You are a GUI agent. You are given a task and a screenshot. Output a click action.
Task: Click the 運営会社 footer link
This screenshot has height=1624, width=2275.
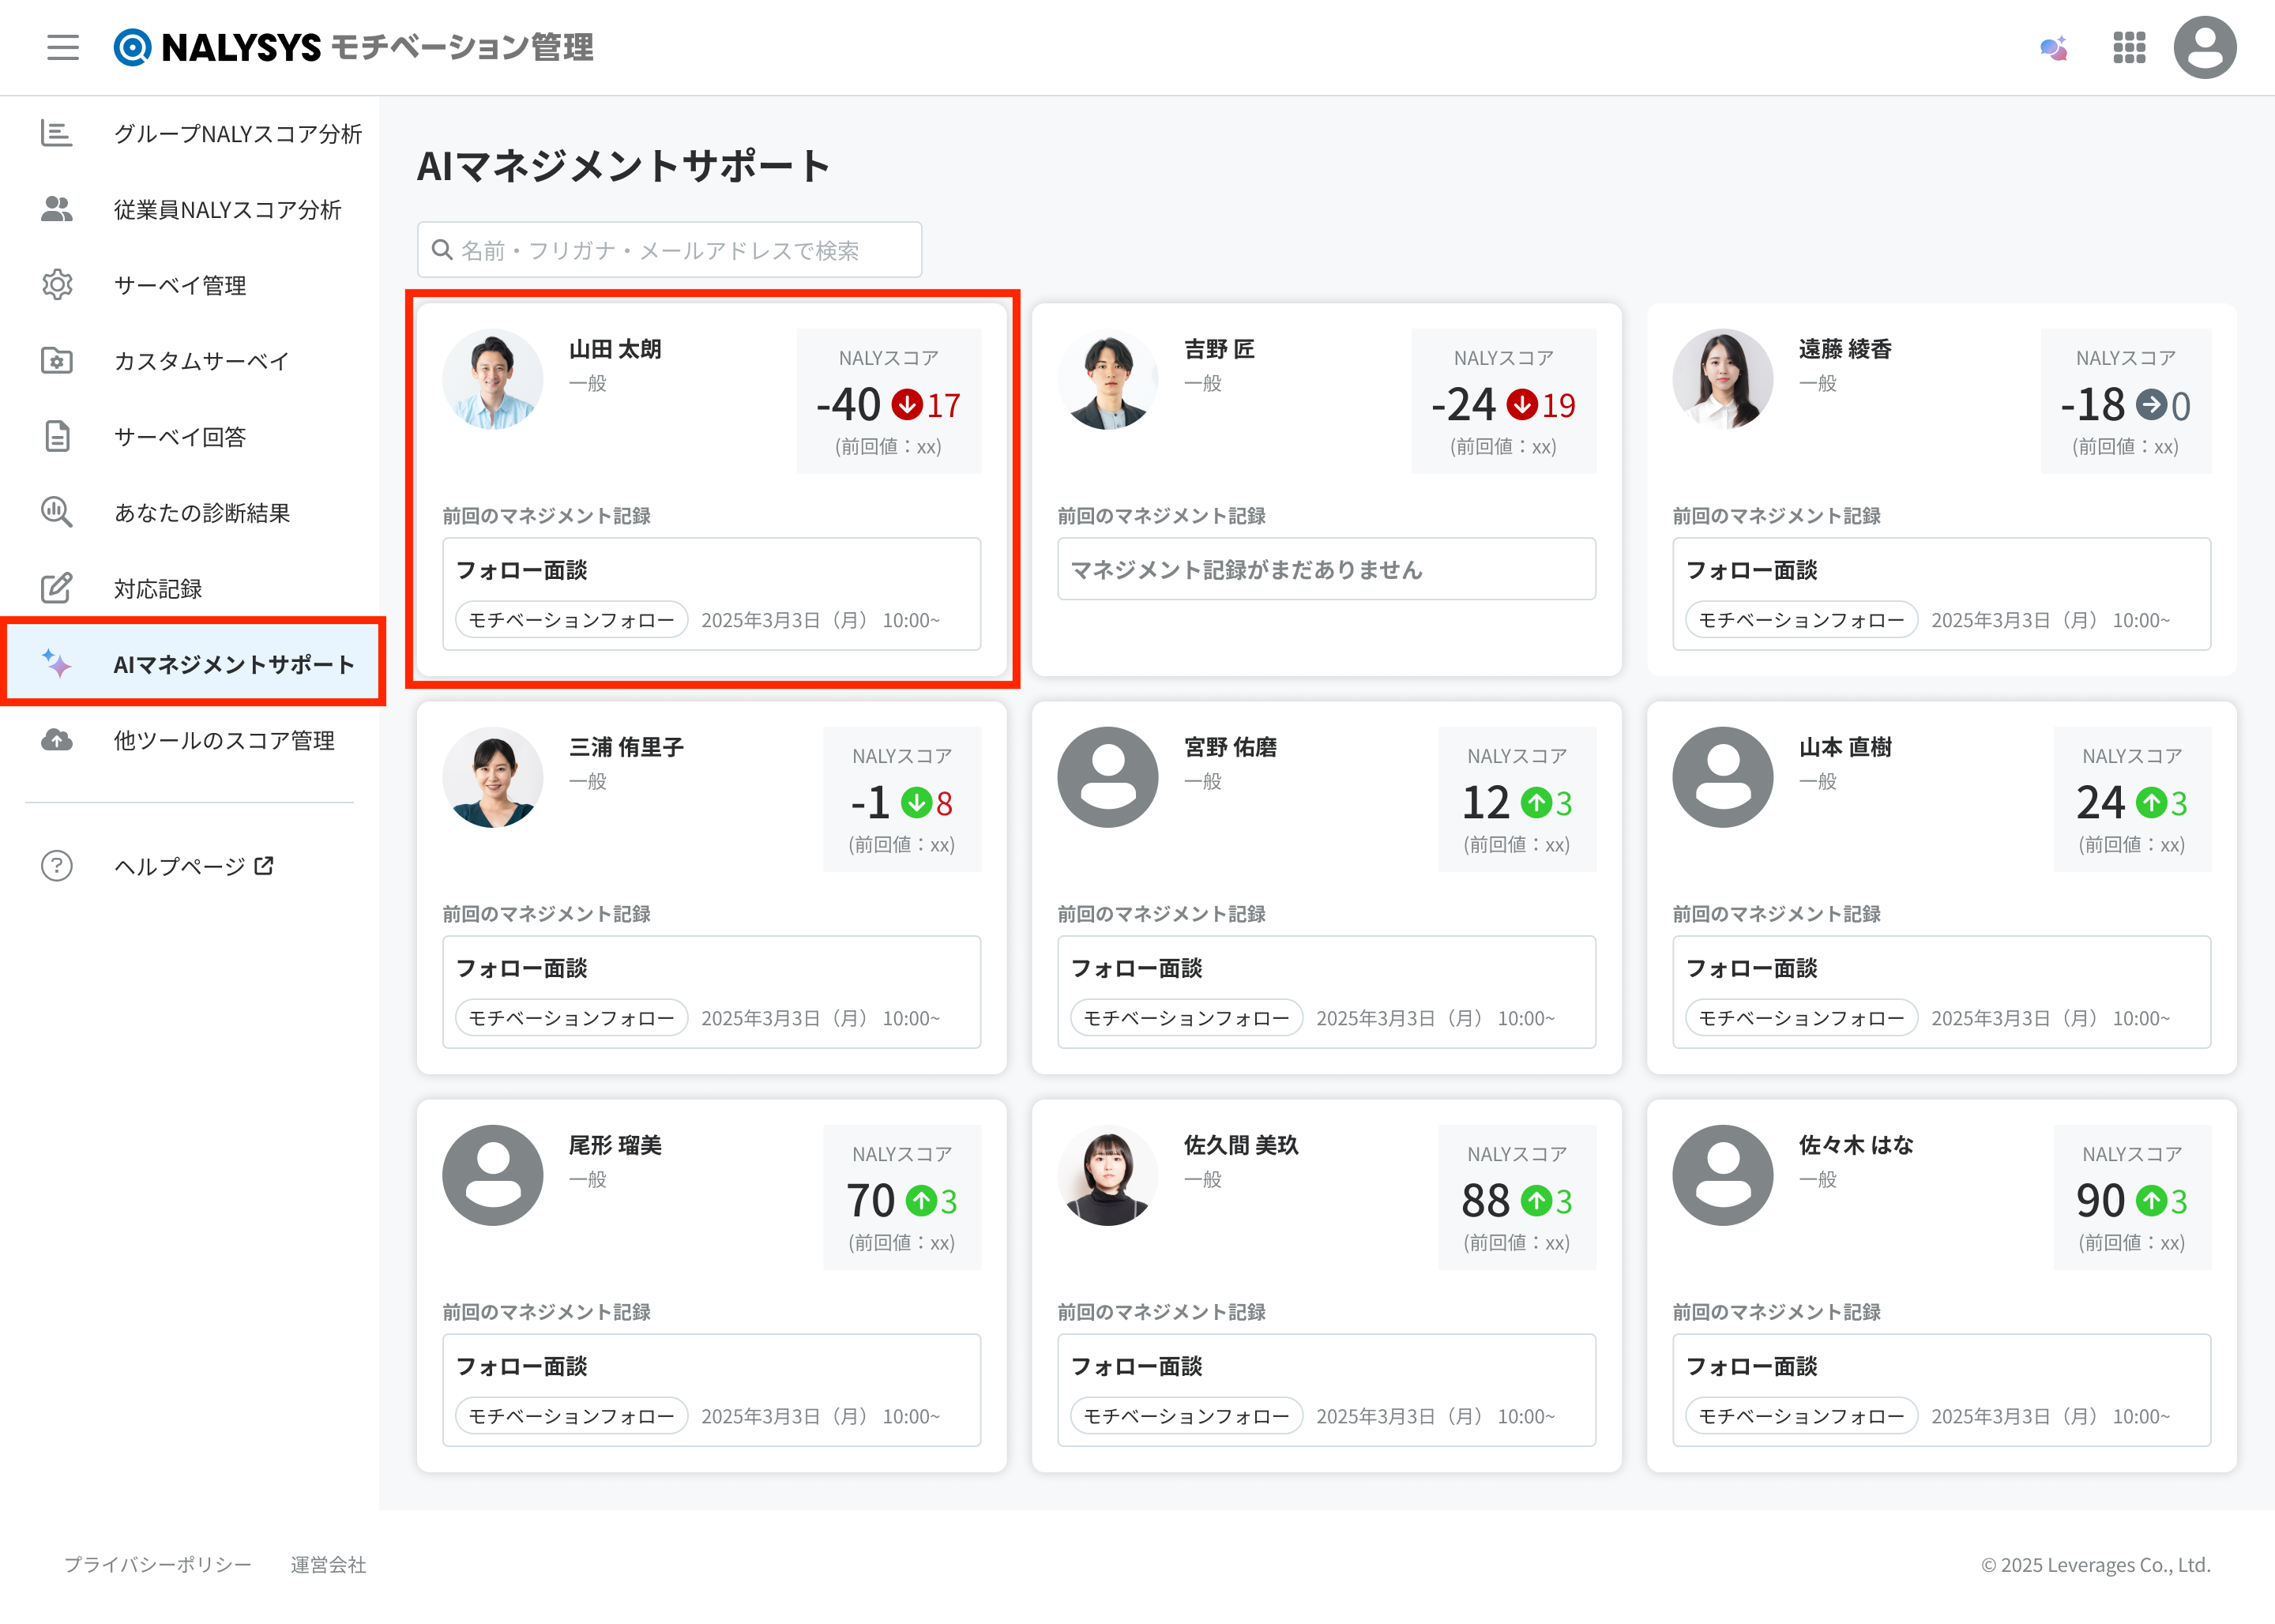coord(328,1564)
